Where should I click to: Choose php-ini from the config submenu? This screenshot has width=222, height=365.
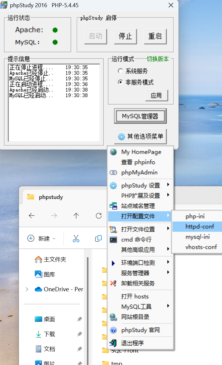197,216
